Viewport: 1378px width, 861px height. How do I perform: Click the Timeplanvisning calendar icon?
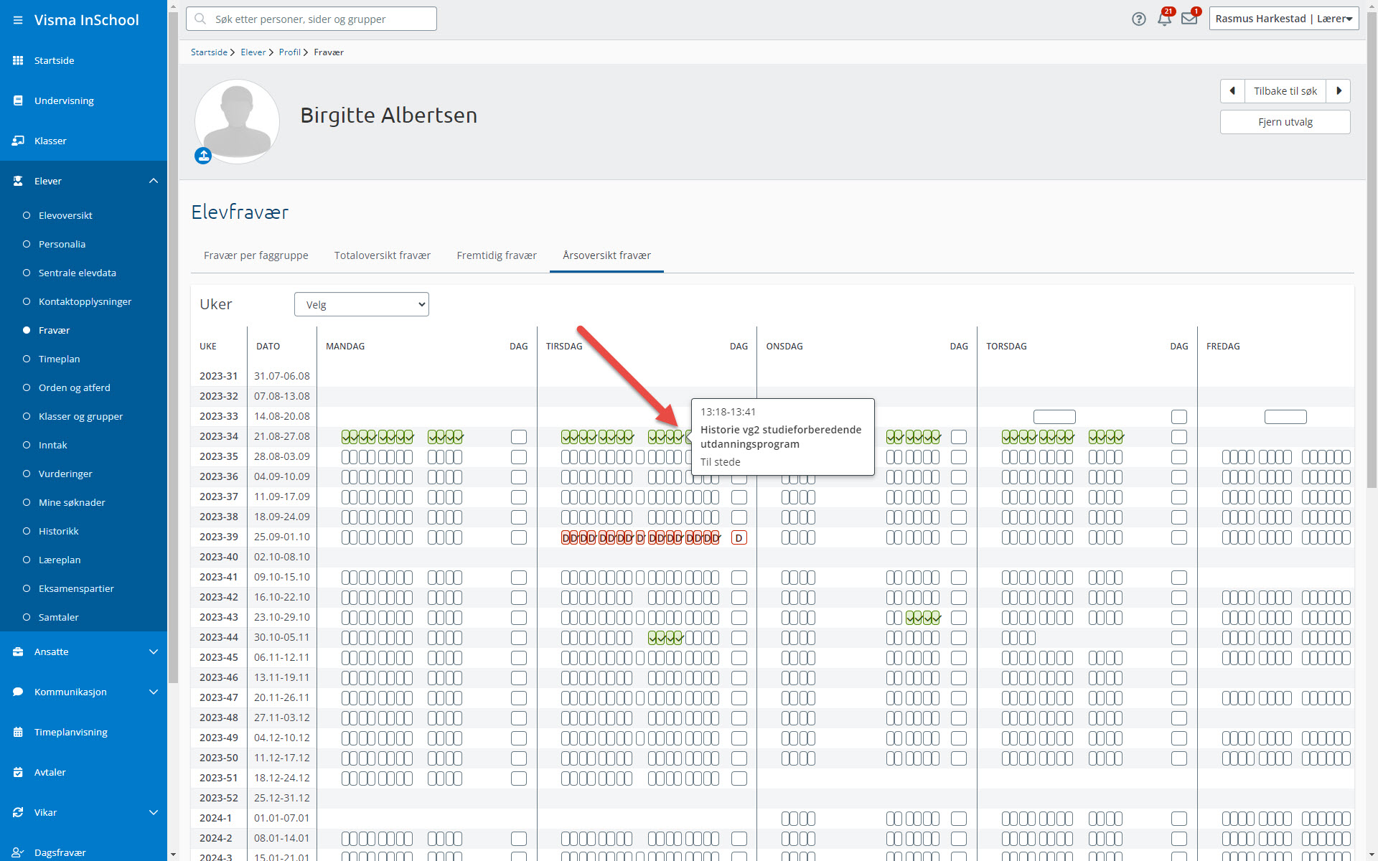tap(18, 732)
